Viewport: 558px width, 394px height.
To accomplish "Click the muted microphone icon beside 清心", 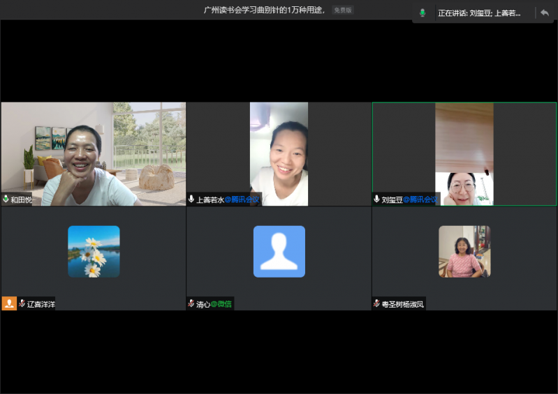I will (x=191, y=303).
